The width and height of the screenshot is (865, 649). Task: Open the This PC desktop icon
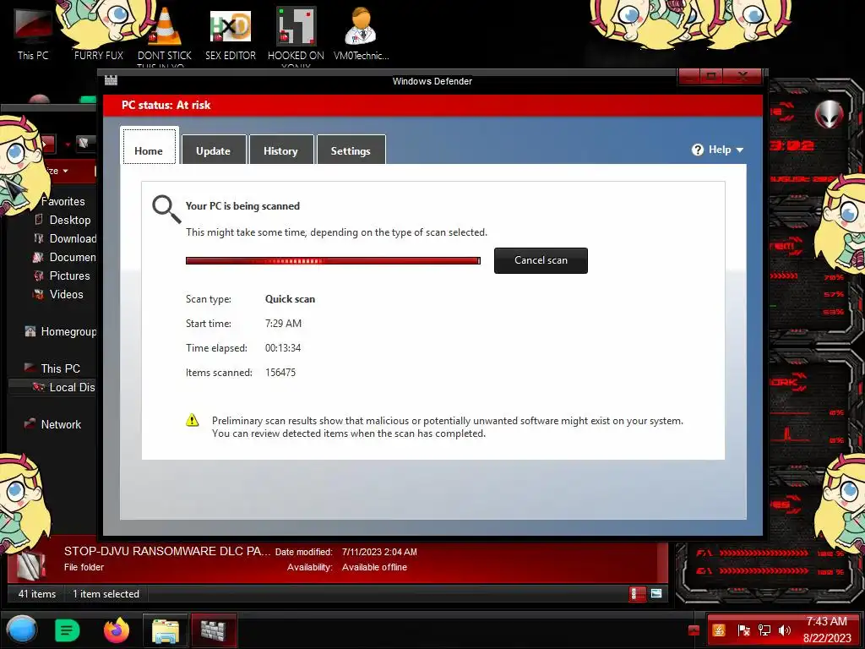pyautogui.click(x=33, y=34)
